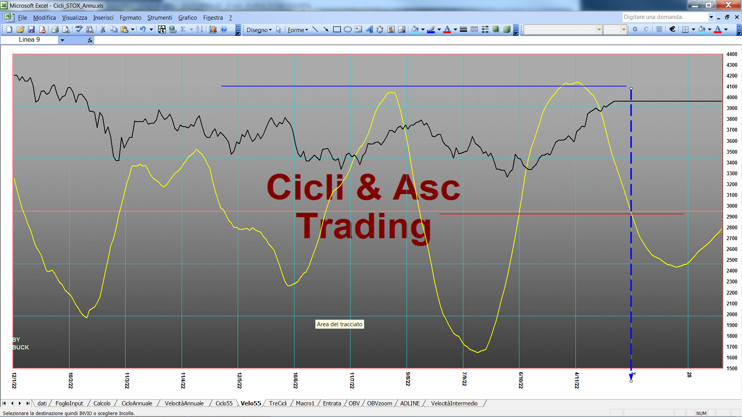The height and width of the screenshot is (417, 742).
Task: Select the Oval drawing tool
Action: (x=347, y=29)
